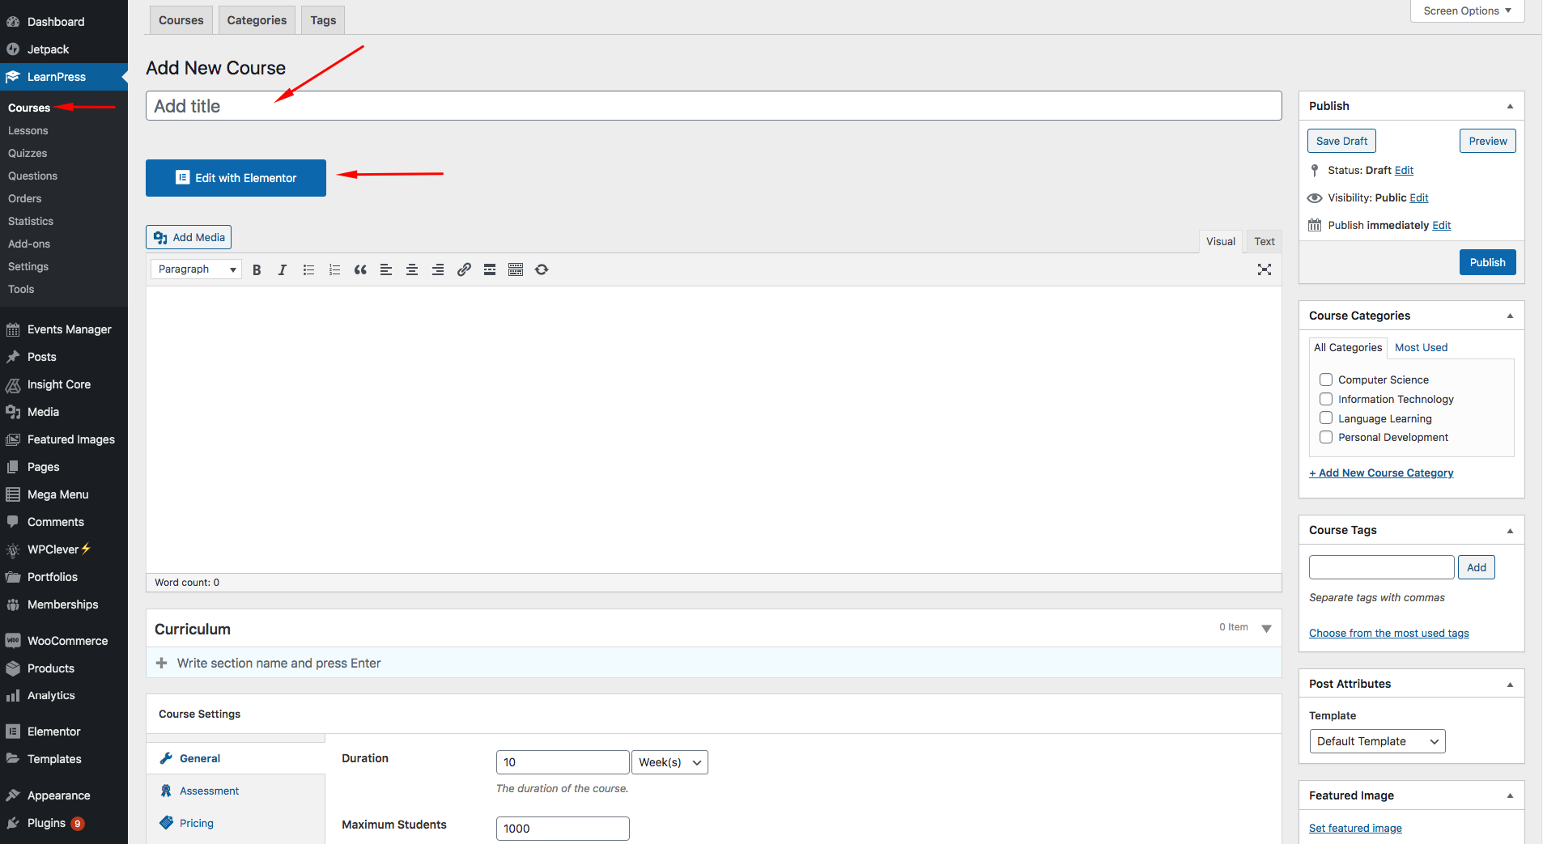Collapse the Curriculum section arrow

click(x=1267, y=629)
